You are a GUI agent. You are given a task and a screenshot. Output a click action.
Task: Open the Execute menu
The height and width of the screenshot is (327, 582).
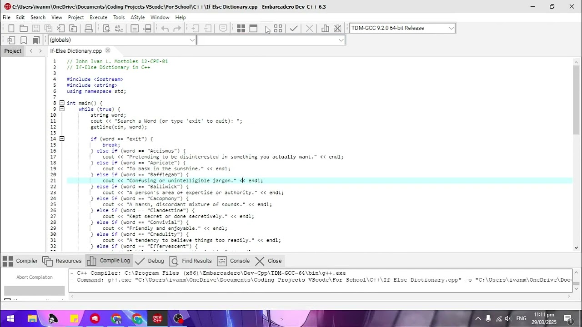pos(98,17)
